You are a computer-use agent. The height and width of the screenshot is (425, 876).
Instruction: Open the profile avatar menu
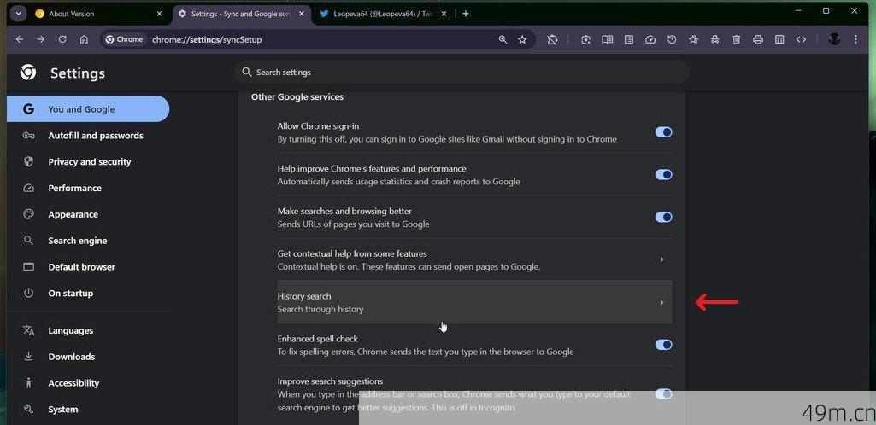click(834, 39)
